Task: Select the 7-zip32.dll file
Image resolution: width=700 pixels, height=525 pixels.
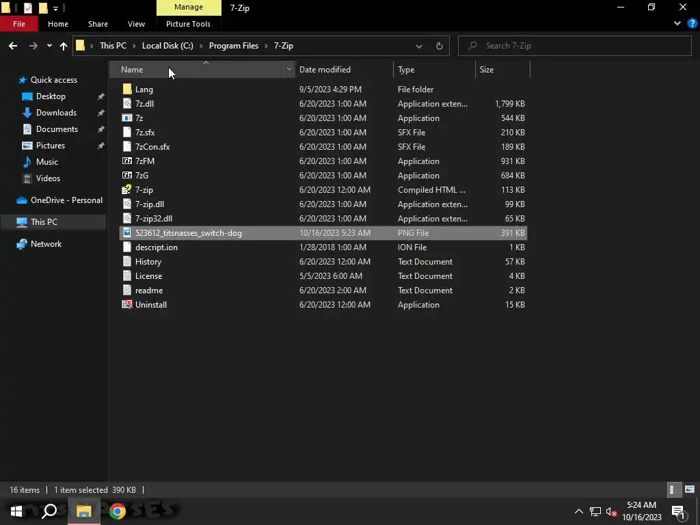Action: point(154,219)
